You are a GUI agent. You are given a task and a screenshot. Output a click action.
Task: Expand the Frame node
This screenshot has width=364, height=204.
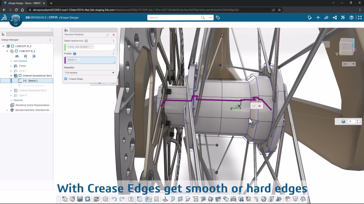(11, 66)
